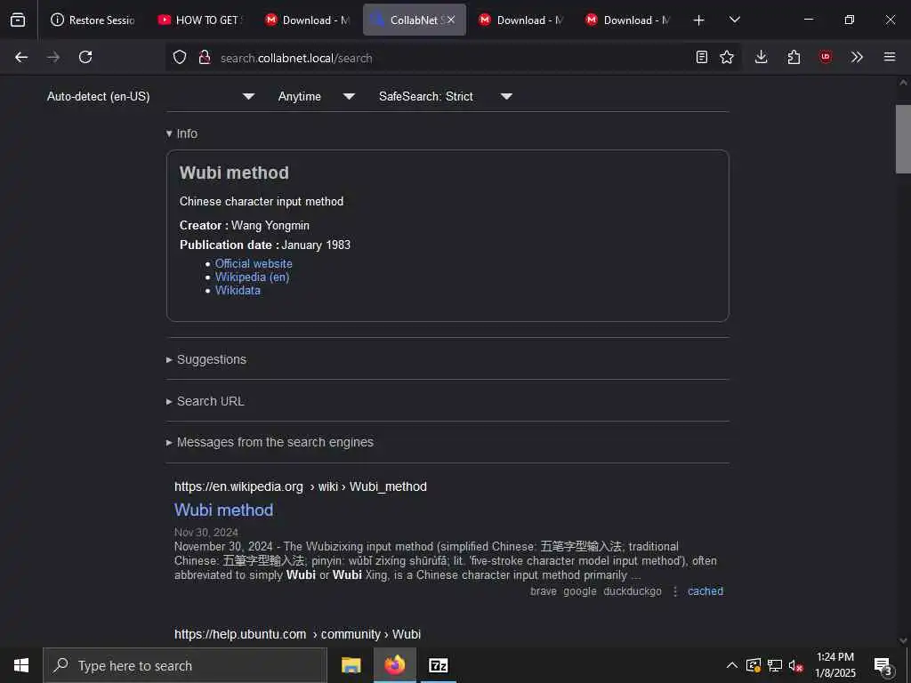Switch to the Download tab left of CollabNet
Screen dimensions: 911x683
click(x=307, y=20)
